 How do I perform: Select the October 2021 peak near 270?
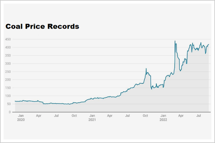coord(146,69)
